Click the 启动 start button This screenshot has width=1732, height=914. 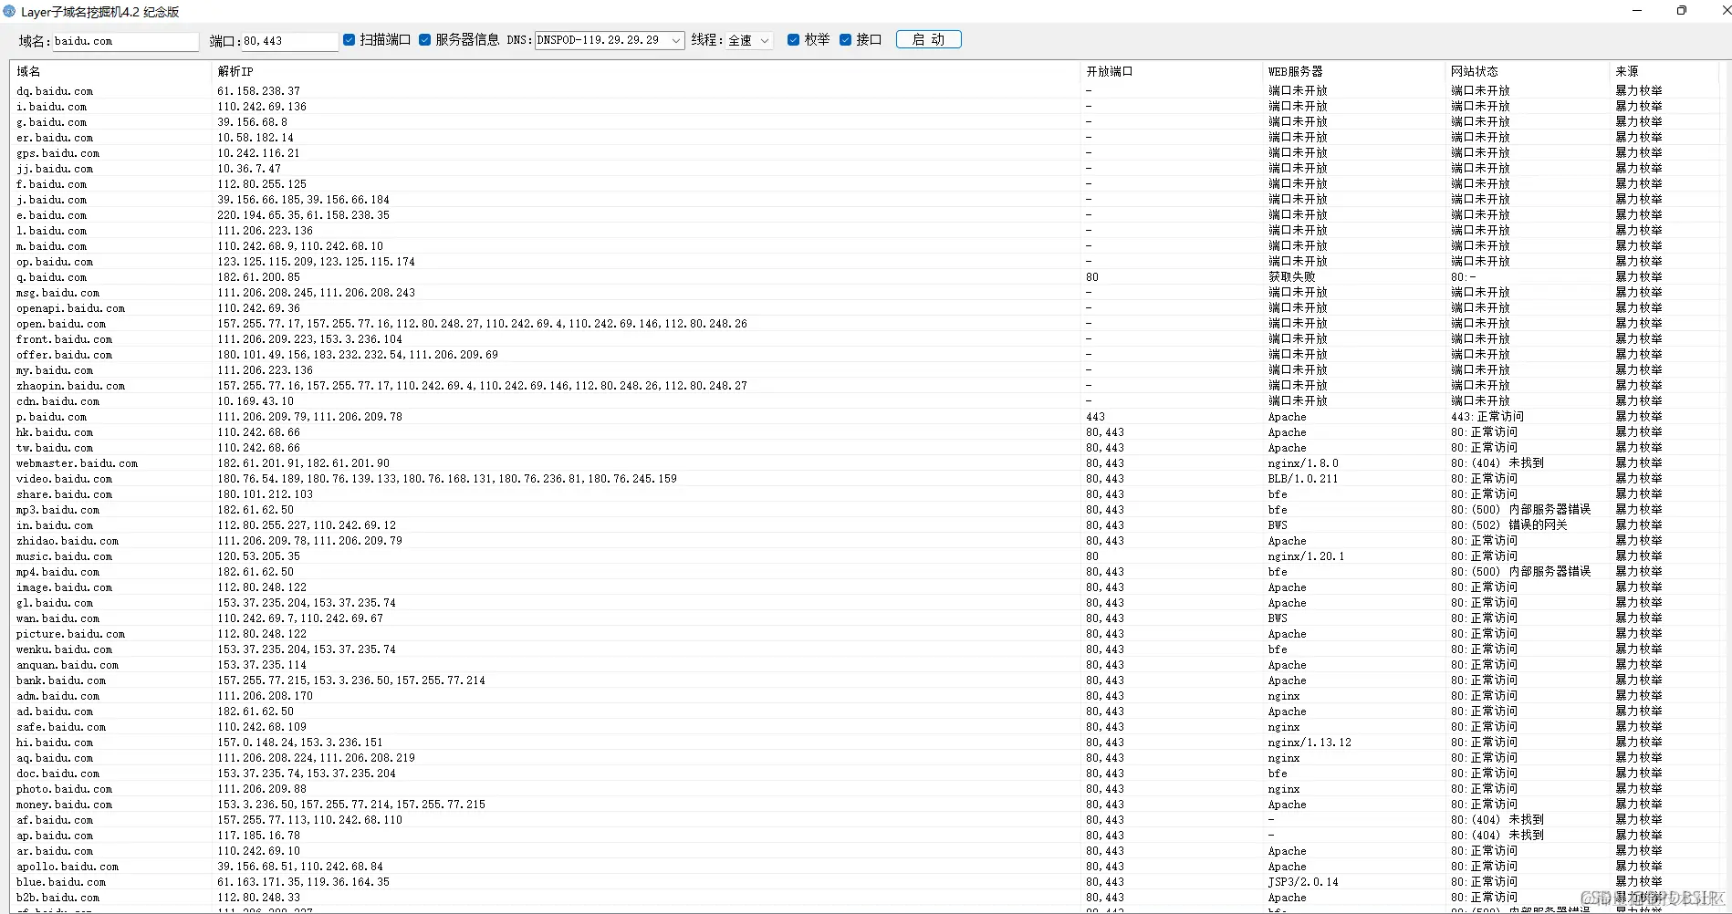coord(928,39)
